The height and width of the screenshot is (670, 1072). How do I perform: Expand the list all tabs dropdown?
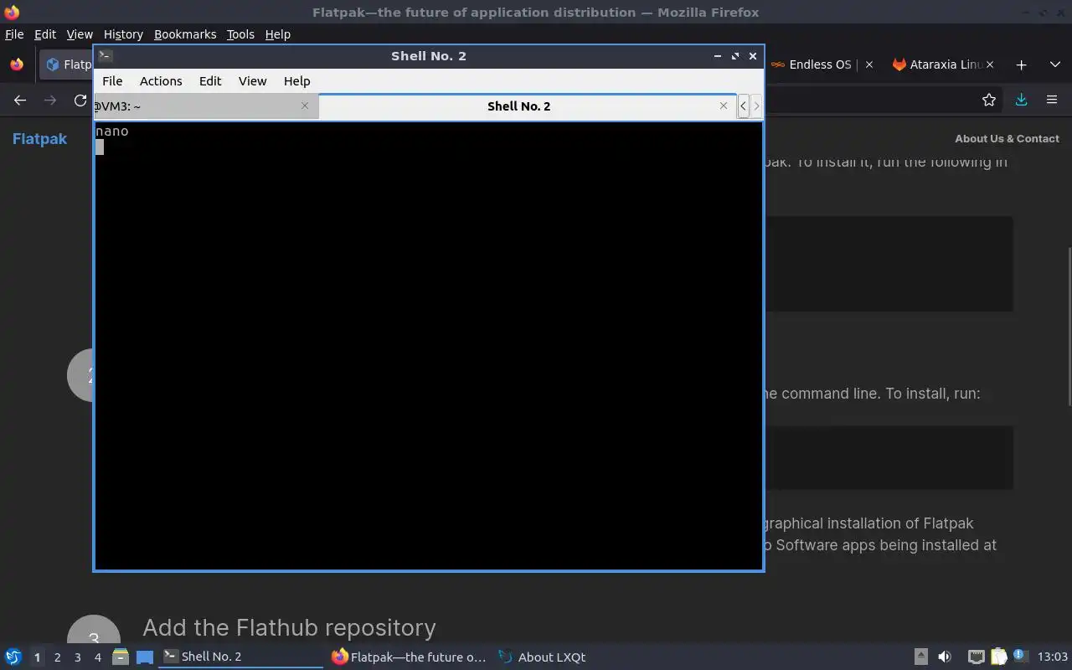(1054, 64)
